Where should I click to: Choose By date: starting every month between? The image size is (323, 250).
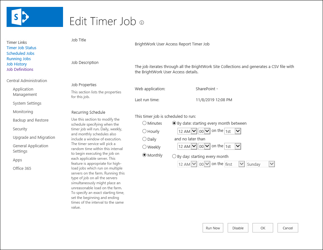pyautogui.click(x=174, y=123)
